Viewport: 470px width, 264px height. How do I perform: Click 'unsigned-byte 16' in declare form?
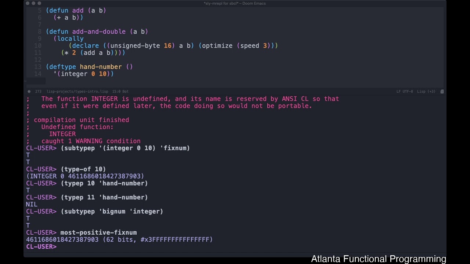coord(141,46)
